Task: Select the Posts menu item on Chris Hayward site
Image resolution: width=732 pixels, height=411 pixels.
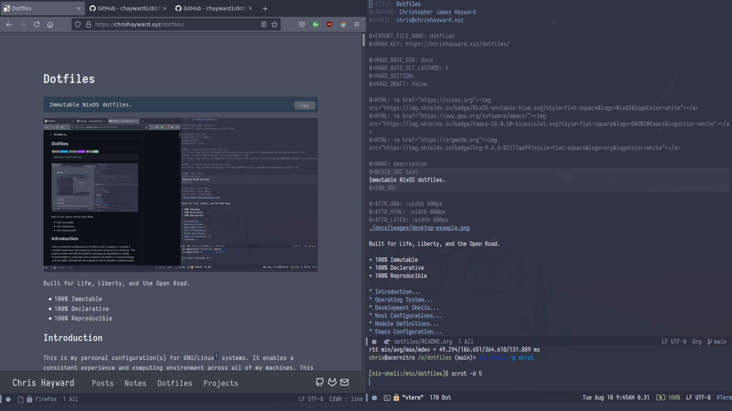Action: (103, 383)
